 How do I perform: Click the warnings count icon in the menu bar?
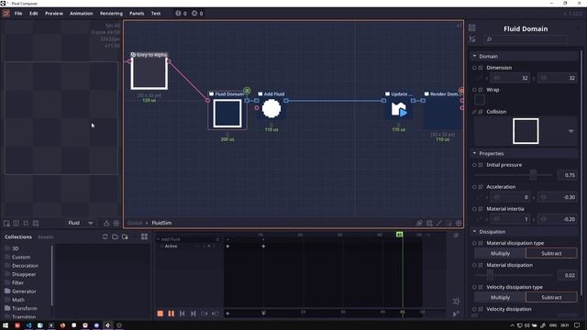[x=178, y=13]
